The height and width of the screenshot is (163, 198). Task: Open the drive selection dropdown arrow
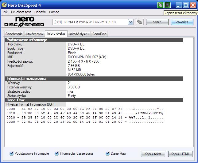tap(130, 22)
